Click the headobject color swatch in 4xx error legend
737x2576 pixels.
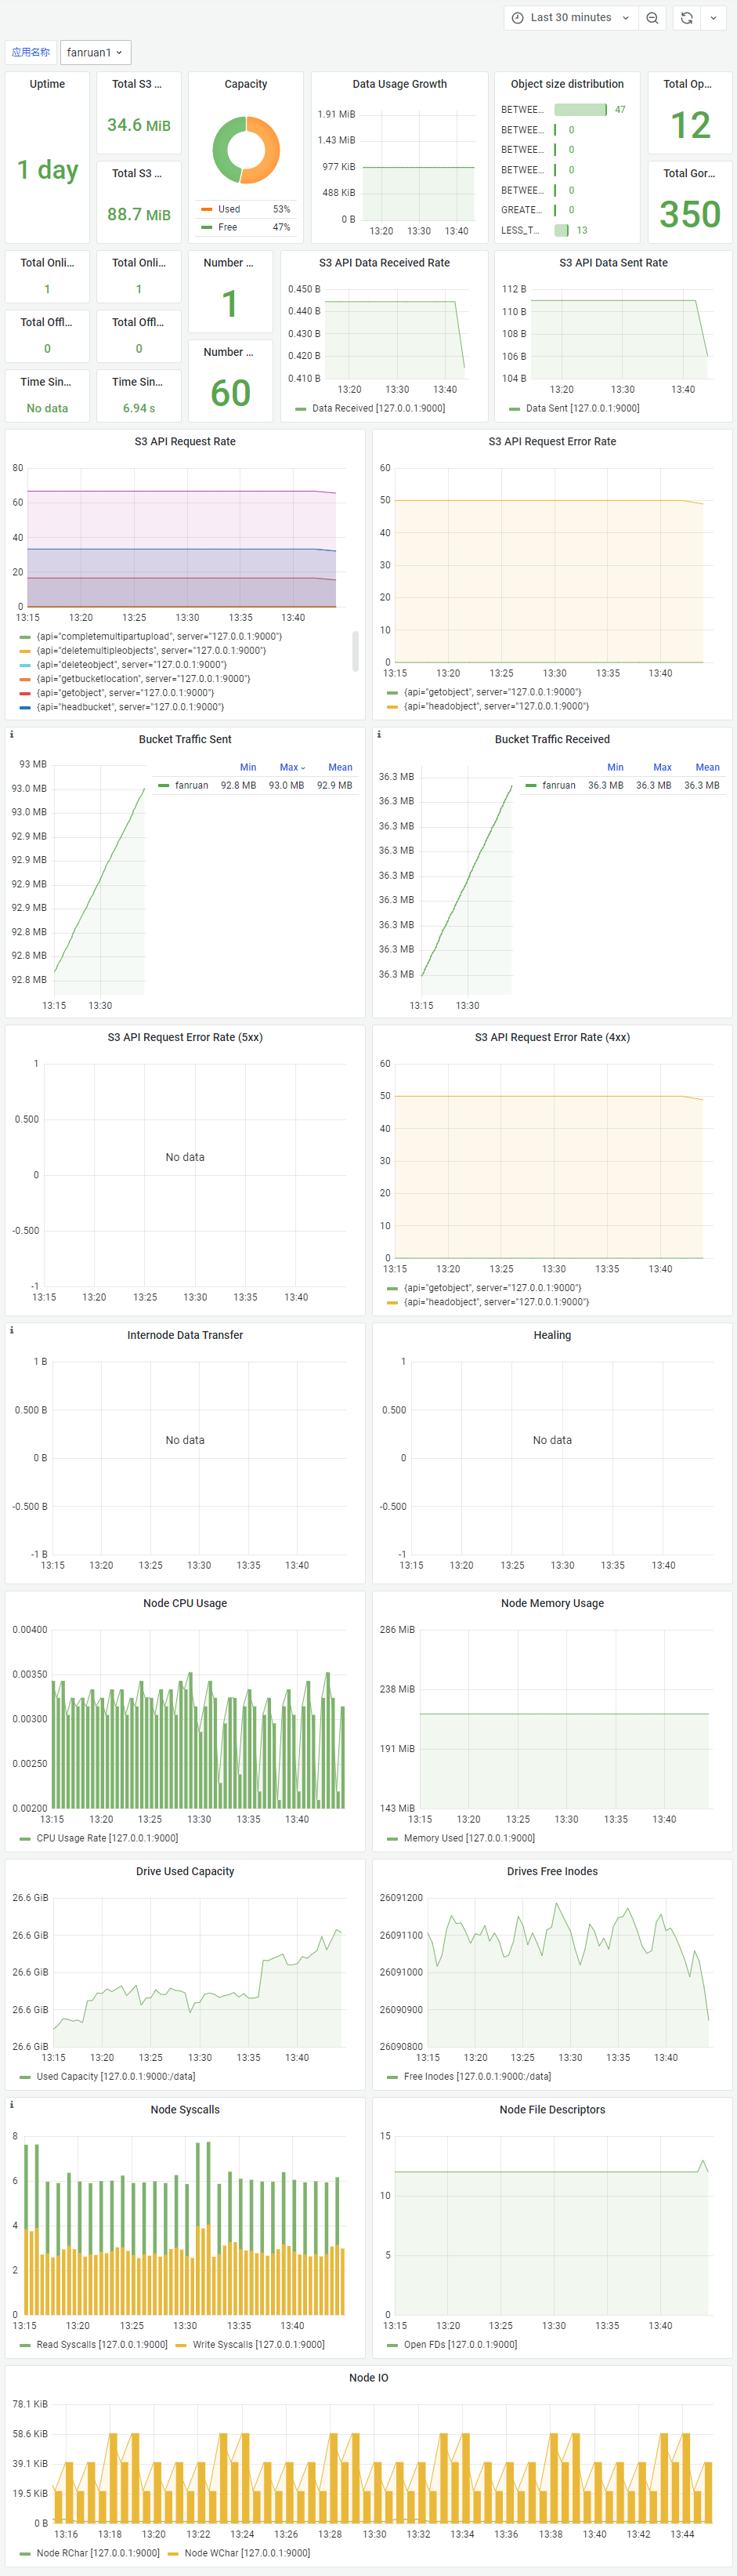(392, 1302)
